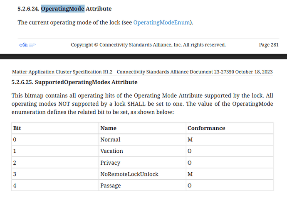Click the SupportedOperatingModes Attribute heading
The image size is (287, 200).
pos(74,83)
